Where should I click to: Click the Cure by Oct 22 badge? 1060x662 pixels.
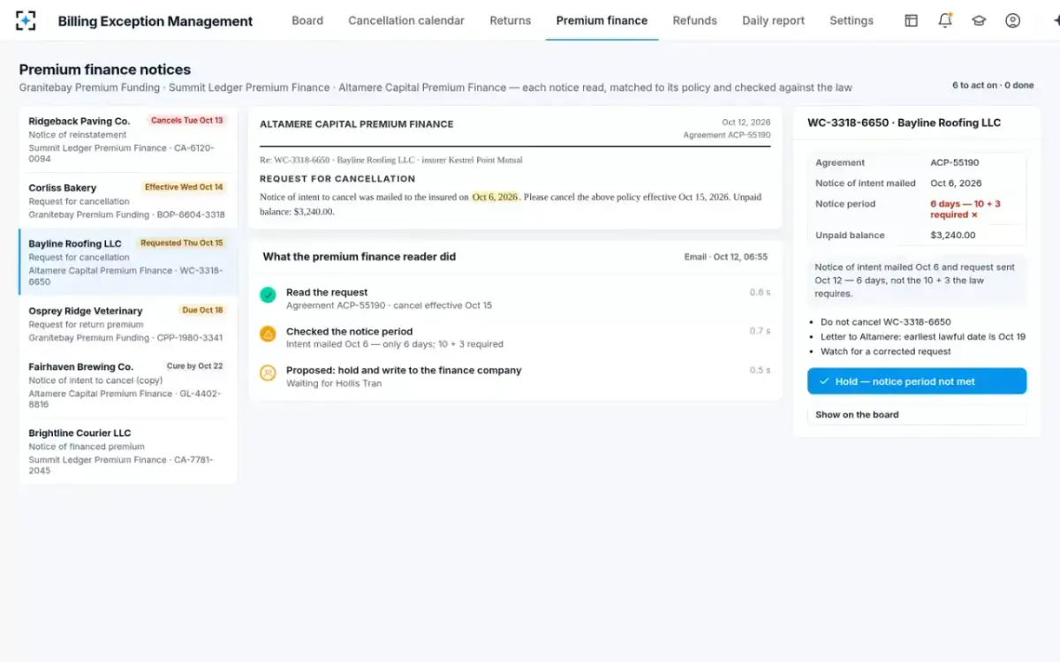pyautogui.click(x=195, y=366)
